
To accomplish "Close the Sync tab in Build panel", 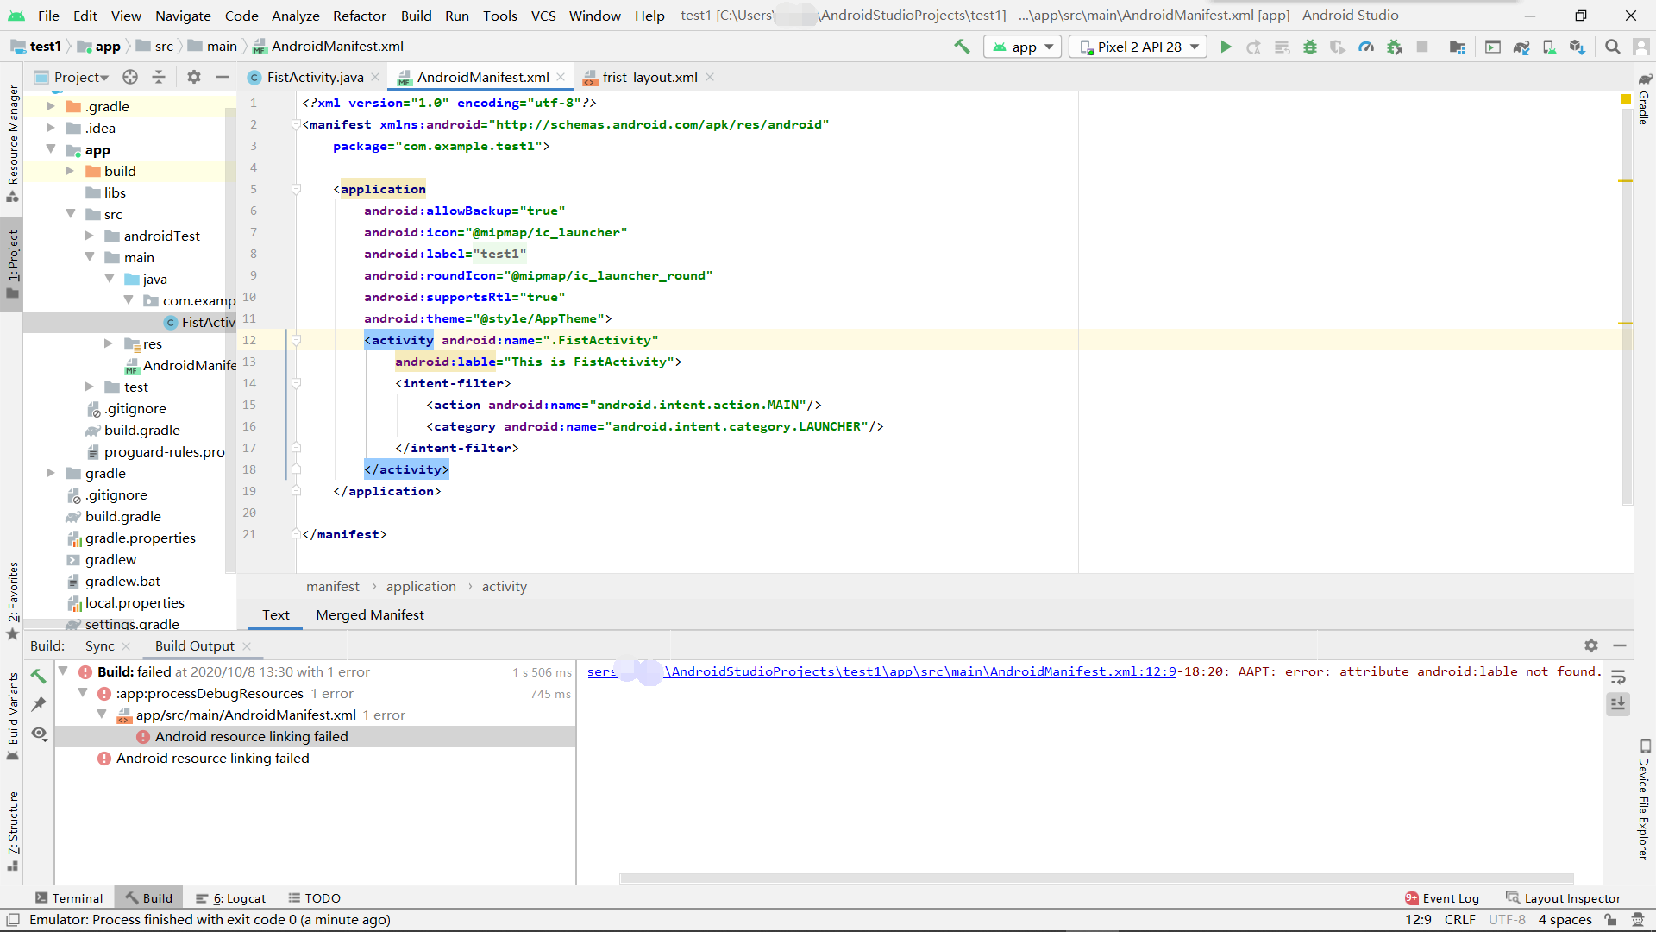I will click(126, 646).
